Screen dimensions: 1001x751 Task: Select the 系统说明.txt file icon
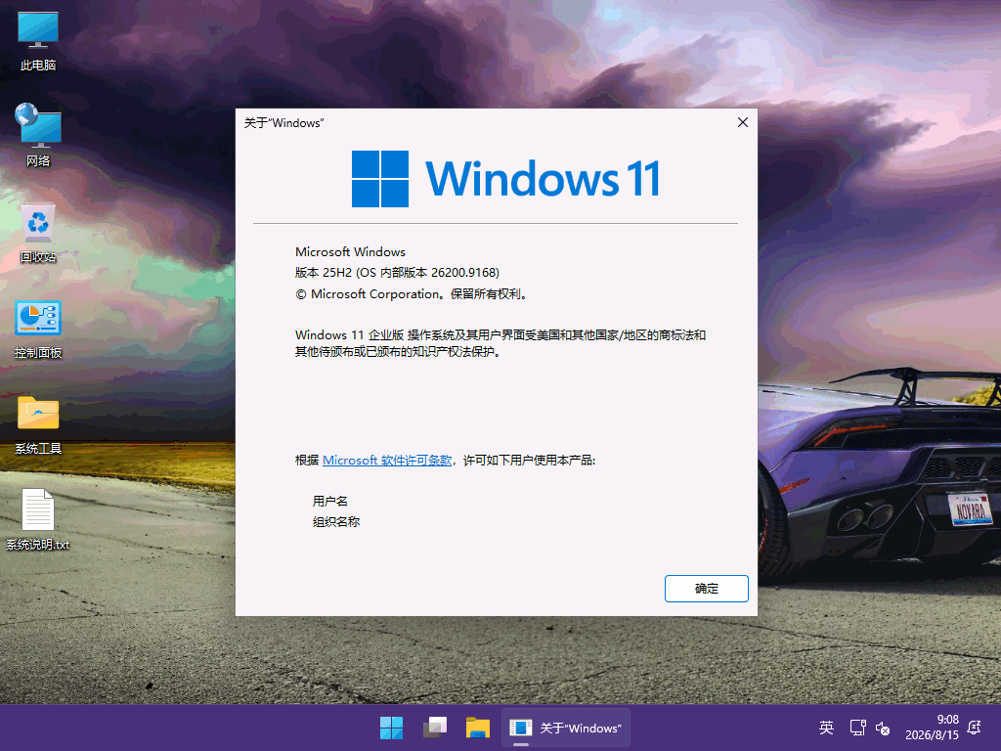coord(38,518)
